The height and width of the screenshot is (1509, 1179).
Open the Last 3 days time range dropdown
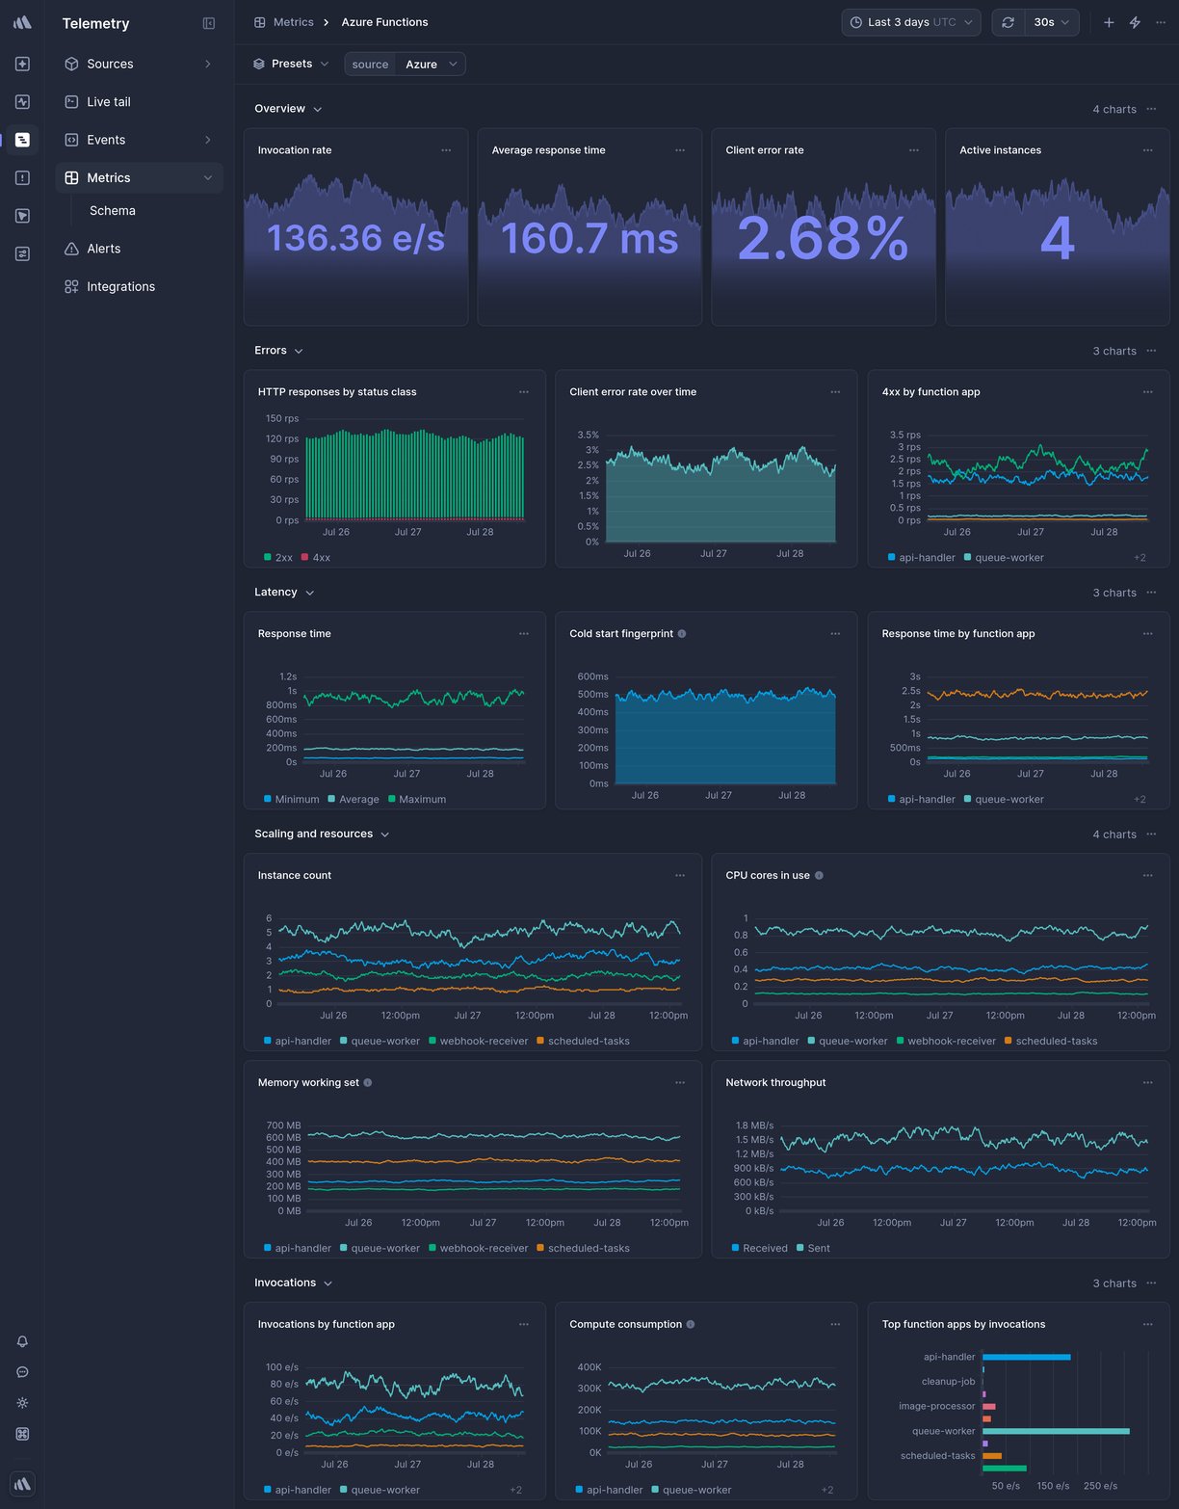click(911, 22)
